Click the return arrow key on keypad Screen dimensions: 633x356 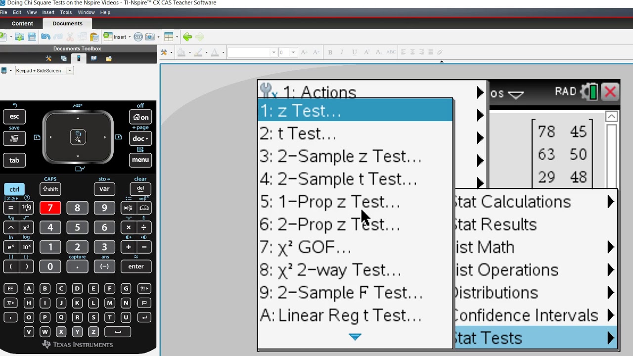click(144, 317)
